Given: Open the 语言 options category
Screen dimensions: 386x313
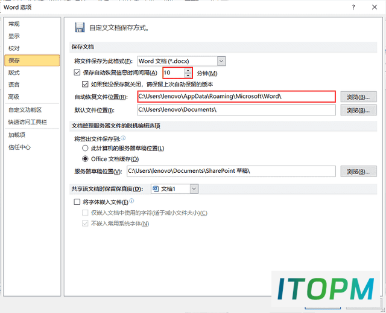Looking at the screenshot, I should coord(14,85).
